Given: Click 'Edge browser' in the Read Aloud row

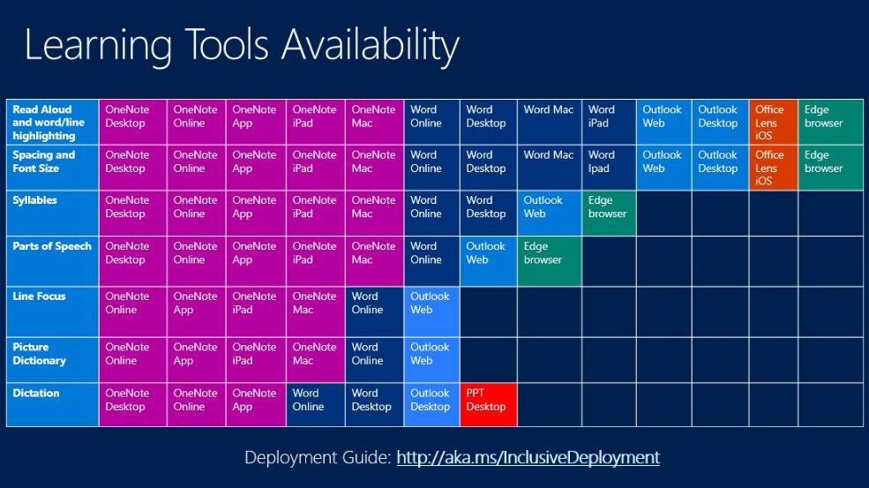Looking at the screenshot, I should (831, 122).
